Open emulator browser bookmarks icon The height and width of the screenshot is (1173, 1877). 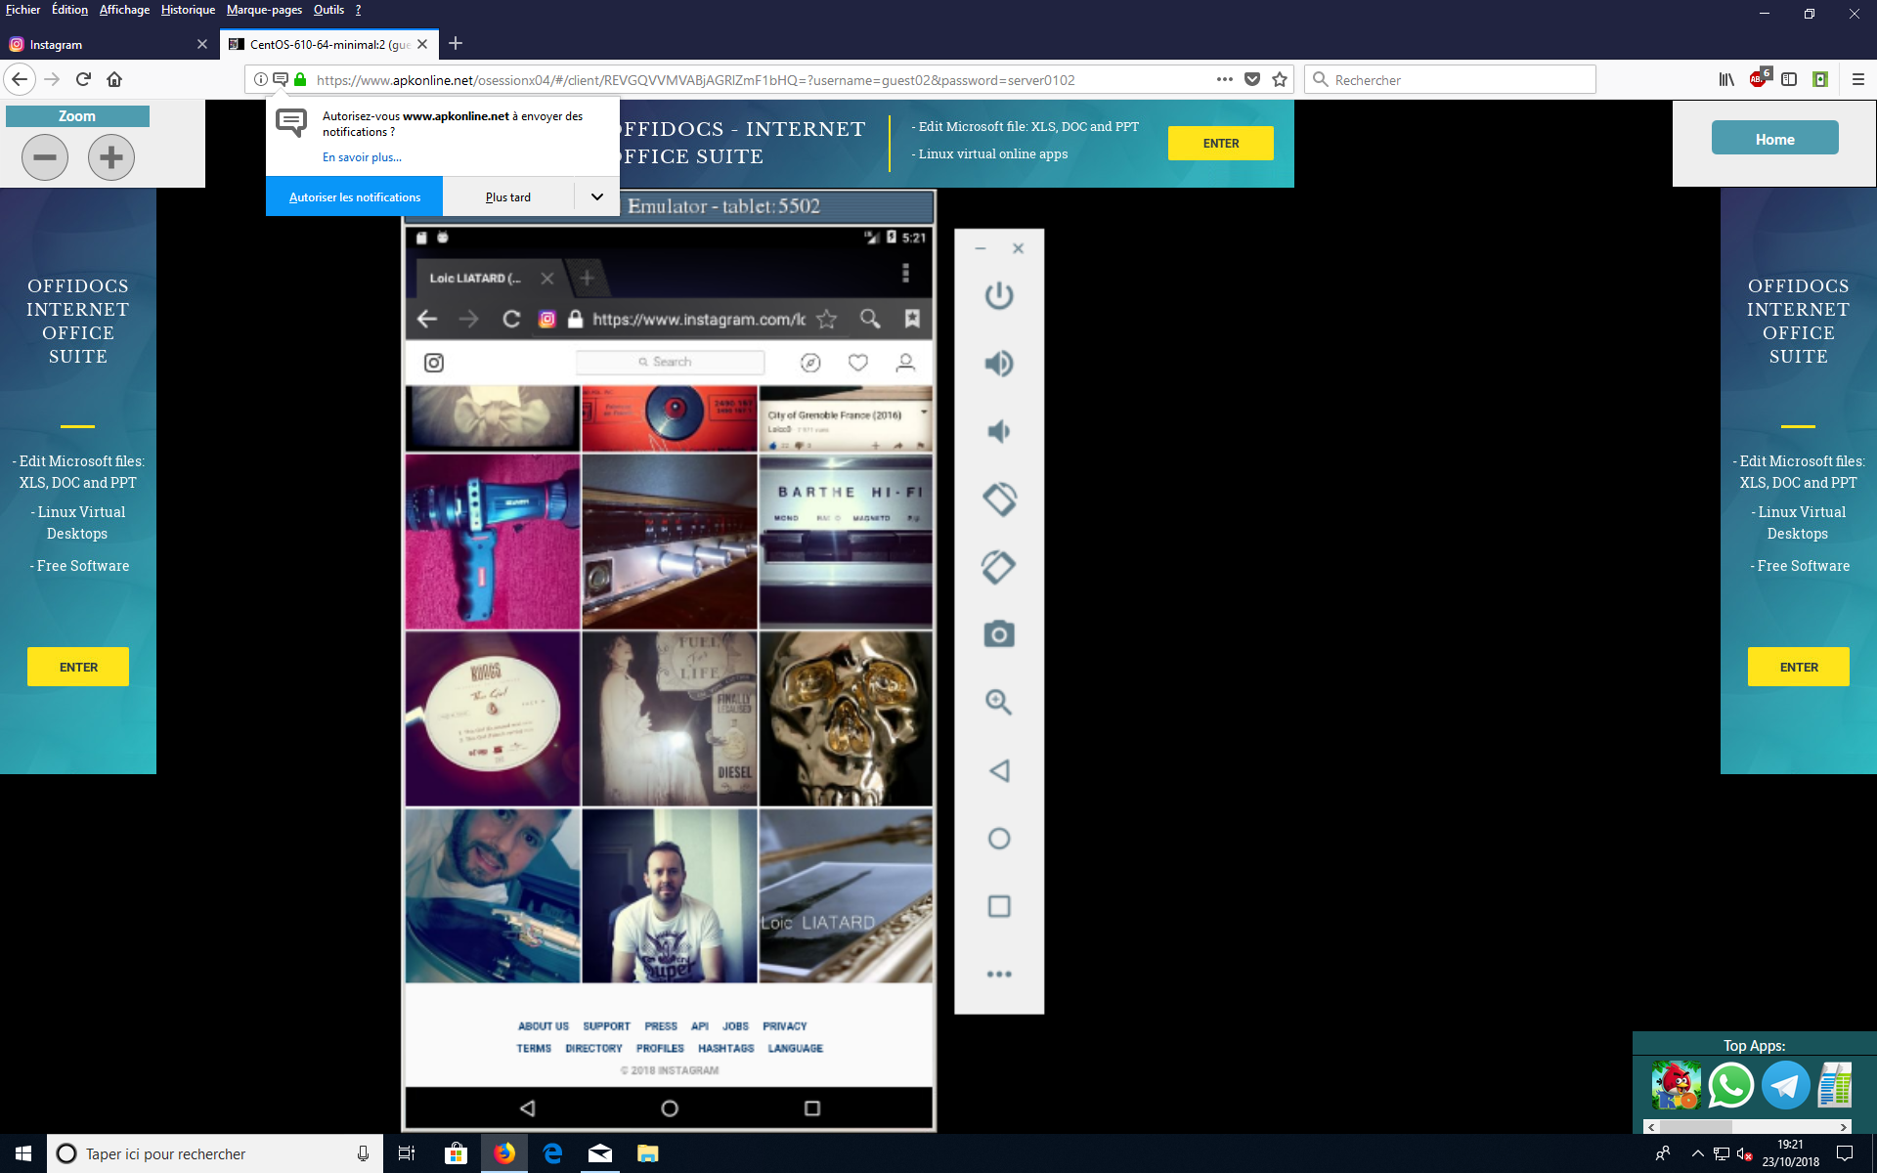[912, 319]
